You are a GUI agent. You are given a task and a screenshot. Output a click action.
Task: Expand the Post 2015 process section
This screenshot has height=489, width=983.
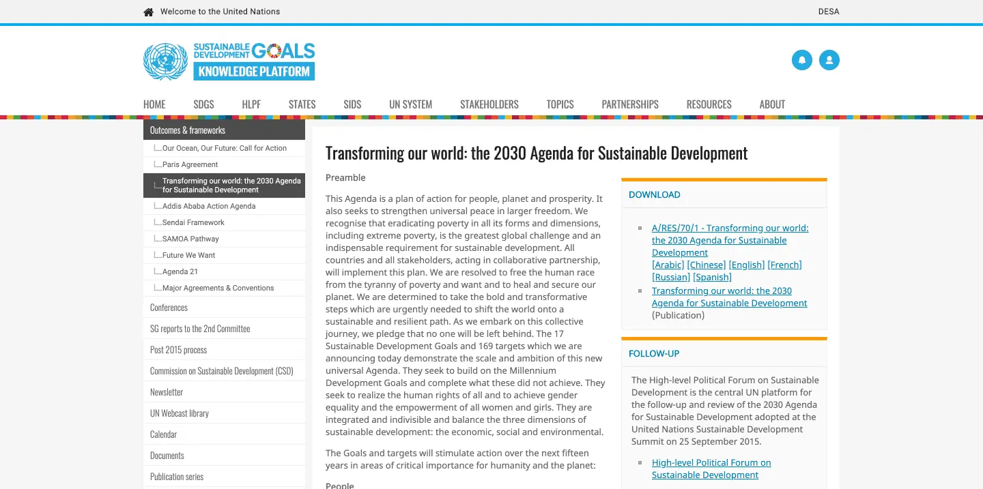(224, 350)
